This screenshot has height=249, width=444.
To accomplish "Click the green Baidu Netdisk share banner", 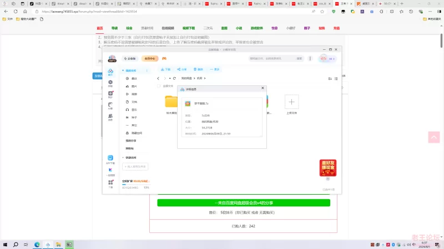I will coord(244,203).
